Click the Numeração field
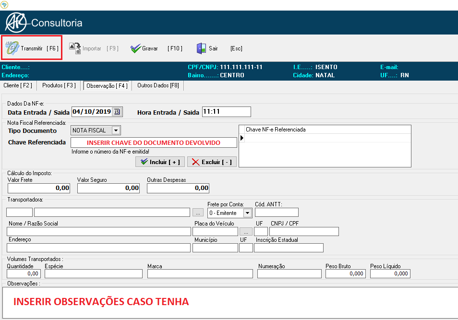Viewport: 458px width, 320px height. 289,274
